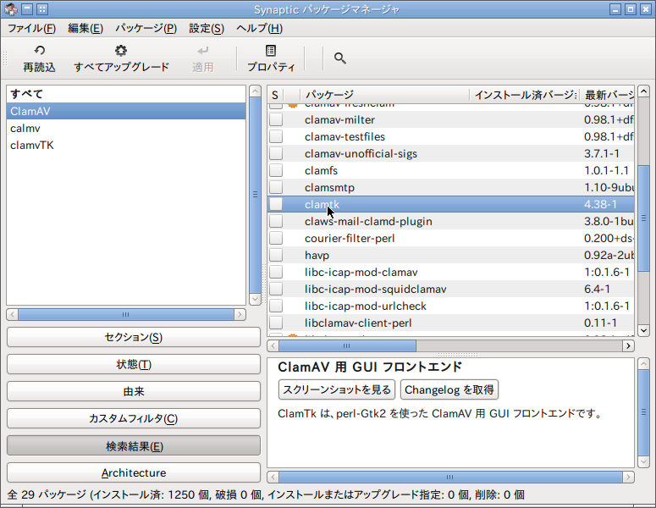Viewport: 656px width, 508px height.
Task: Click the Search Results (検索結果) button
Action: [x=134, y=446]
